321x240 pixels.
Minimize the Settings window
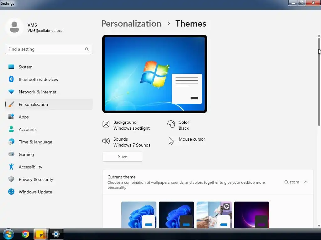[x=293, y=3]
